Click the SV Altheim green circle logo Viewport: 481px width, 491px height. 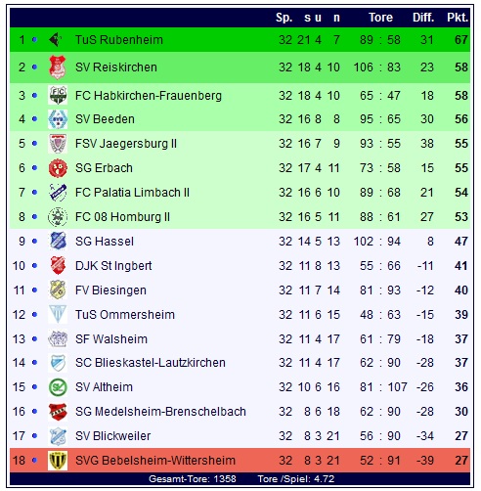(x=58, y=387)
